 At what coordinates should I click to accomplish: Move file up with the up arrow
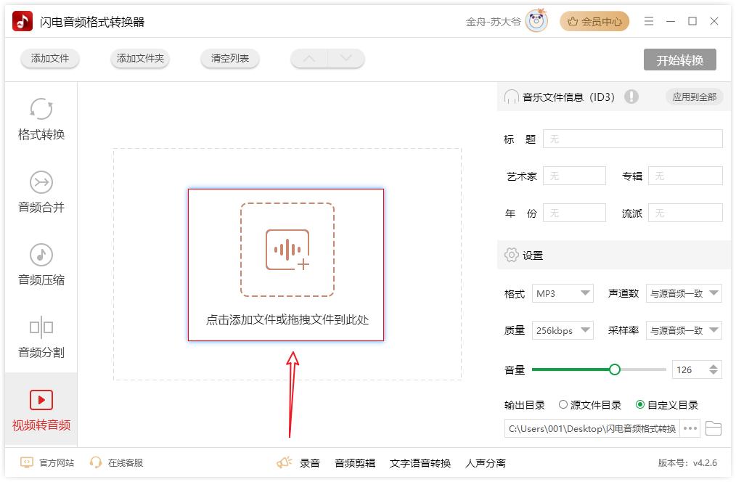[x=309, y=59]
